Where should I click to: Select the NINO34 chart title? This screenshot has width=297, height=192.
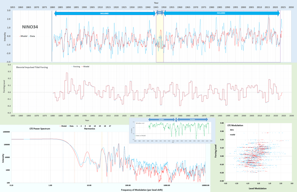[30, 27]
